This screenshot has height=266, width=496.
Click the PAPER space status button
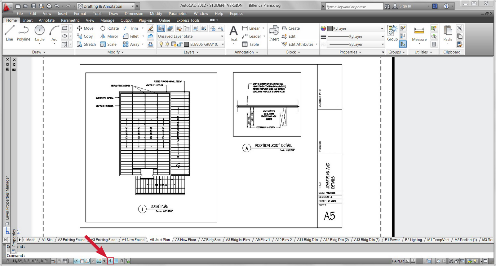[398, 261]
